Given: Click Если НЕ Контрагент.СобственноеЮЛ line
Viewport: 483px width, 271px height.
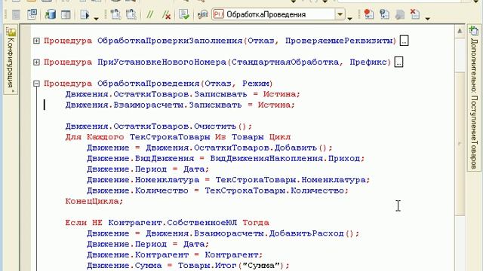Looking at the screenshot, I should click(167, 223).
